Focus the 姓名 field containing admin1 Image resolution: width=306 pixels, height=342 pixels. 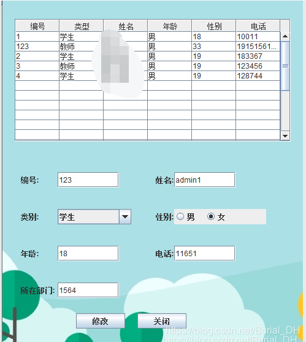pyautogui.click(x=204, y=180)
